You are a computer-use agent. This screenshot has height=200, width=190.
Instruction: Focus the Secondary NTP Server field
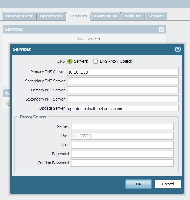click(123, 99)
